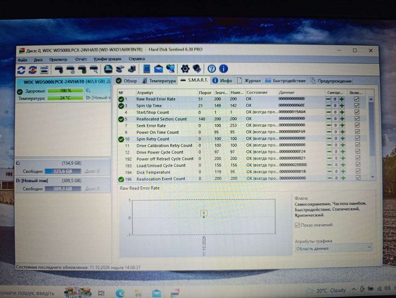Click plus offset button for Disk Temperature row
Viewport: 396px width, 298px height.
point(343,171)
